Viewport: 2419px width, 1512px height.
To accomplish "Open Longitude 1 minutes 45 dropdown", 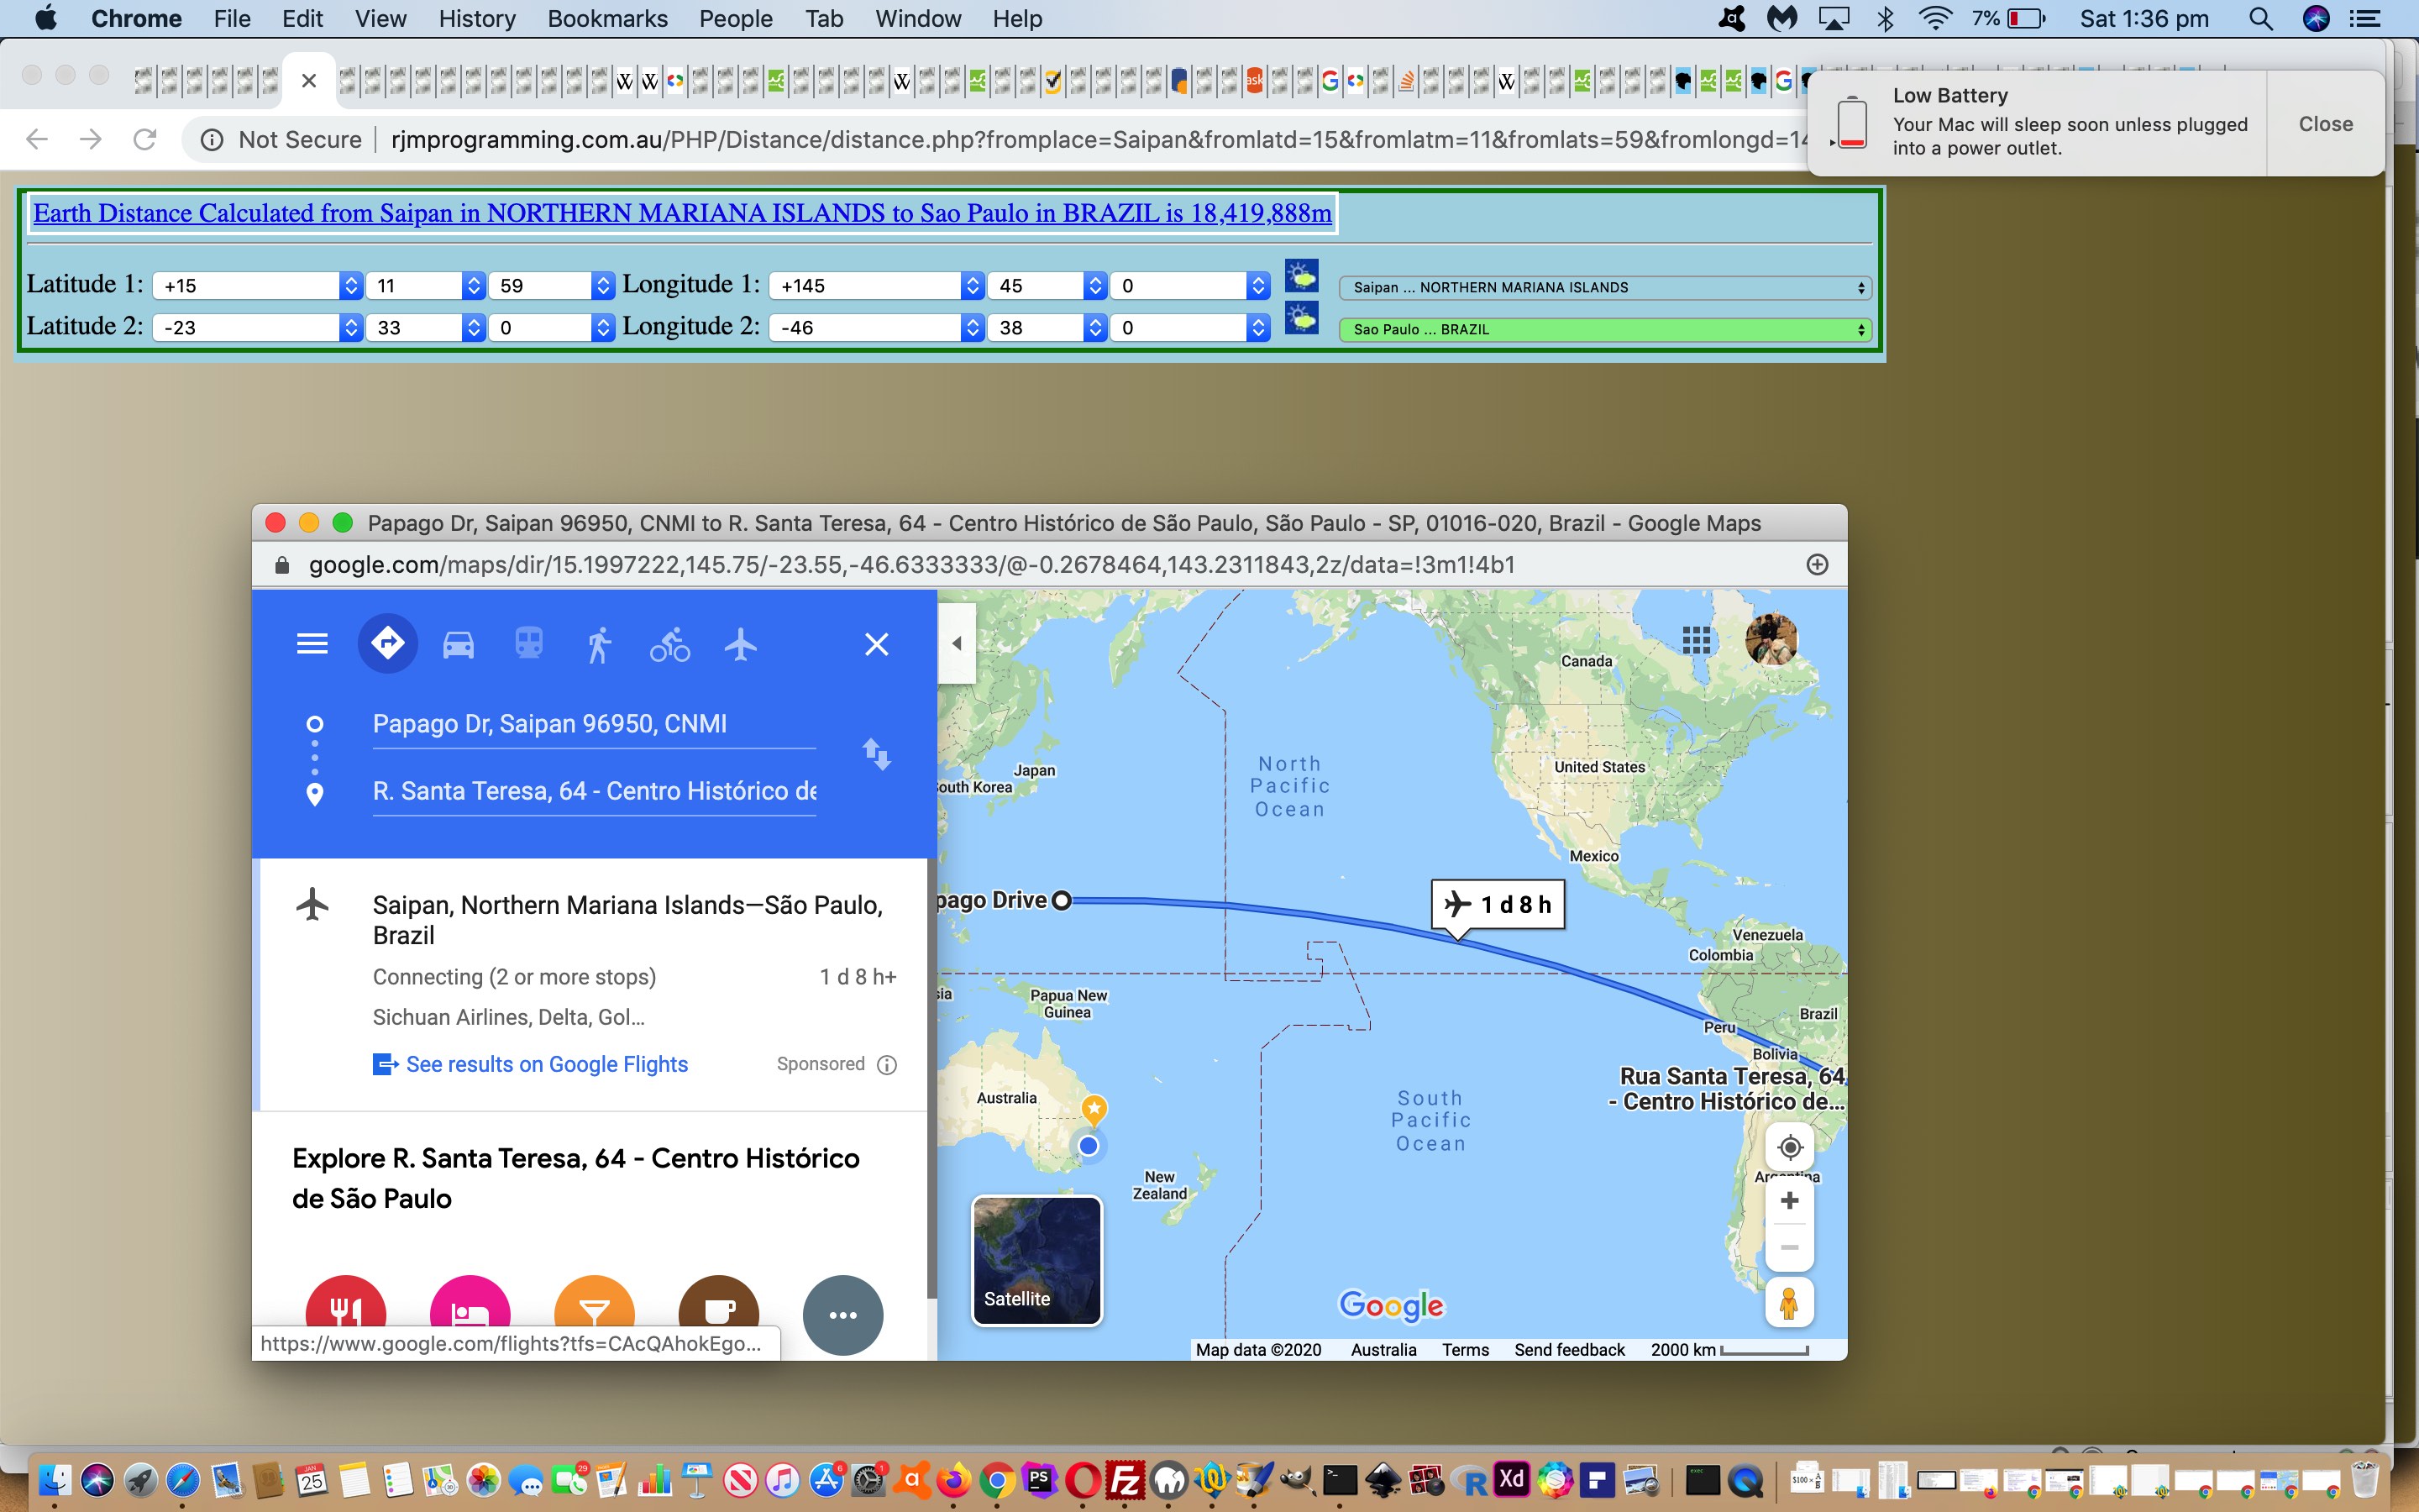I will [x=1047, y=286].
